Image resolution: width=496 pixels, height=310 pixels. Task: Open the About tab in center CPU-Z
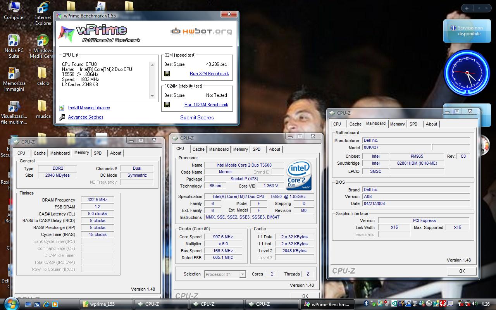(x=274, y=149)
